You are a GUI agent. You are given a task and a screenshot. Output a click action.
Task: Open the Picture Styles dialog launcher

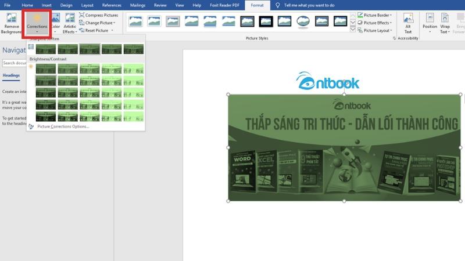tap(394, 38)
